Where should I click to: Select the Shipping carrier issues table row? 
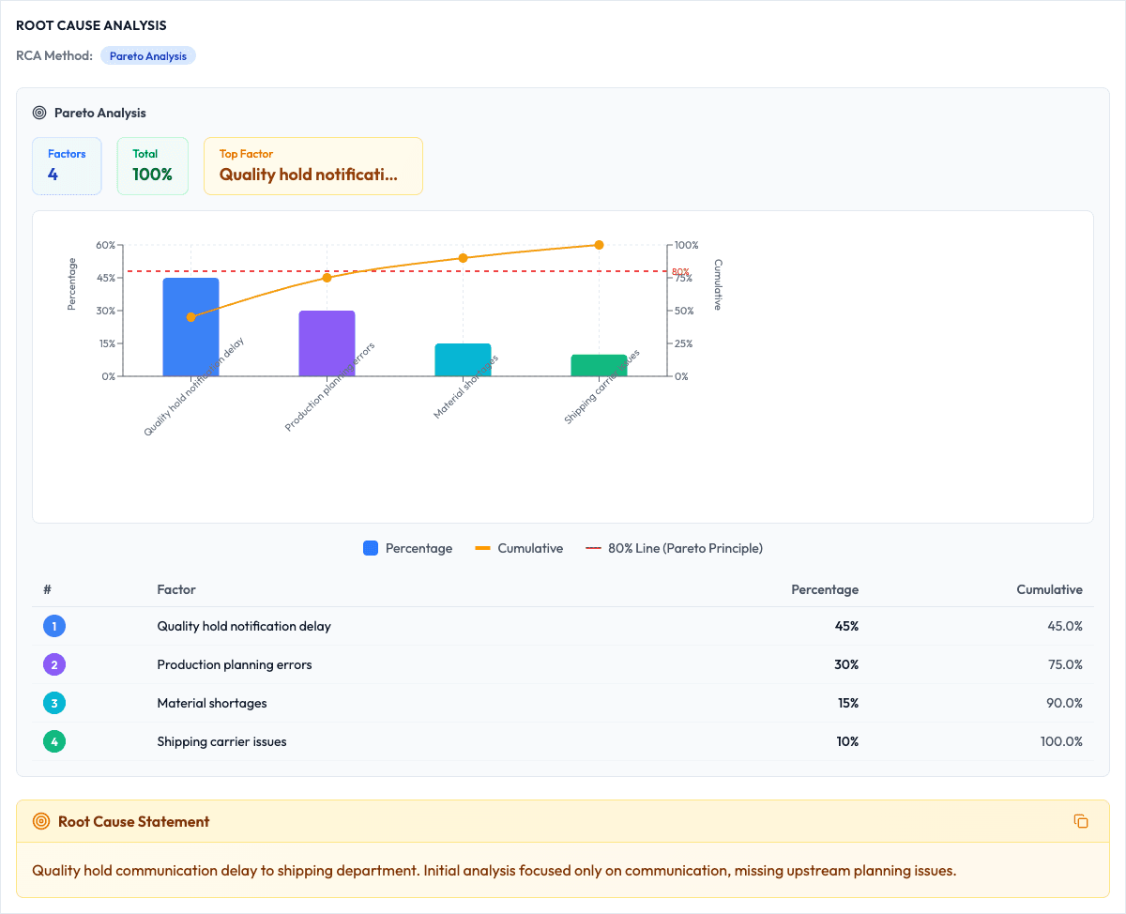coord(563,741)
